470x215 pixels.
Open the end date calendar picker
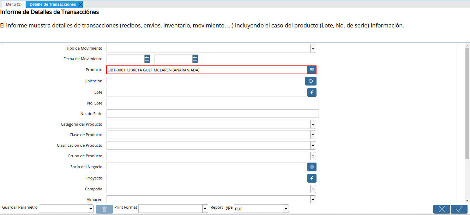195,58
